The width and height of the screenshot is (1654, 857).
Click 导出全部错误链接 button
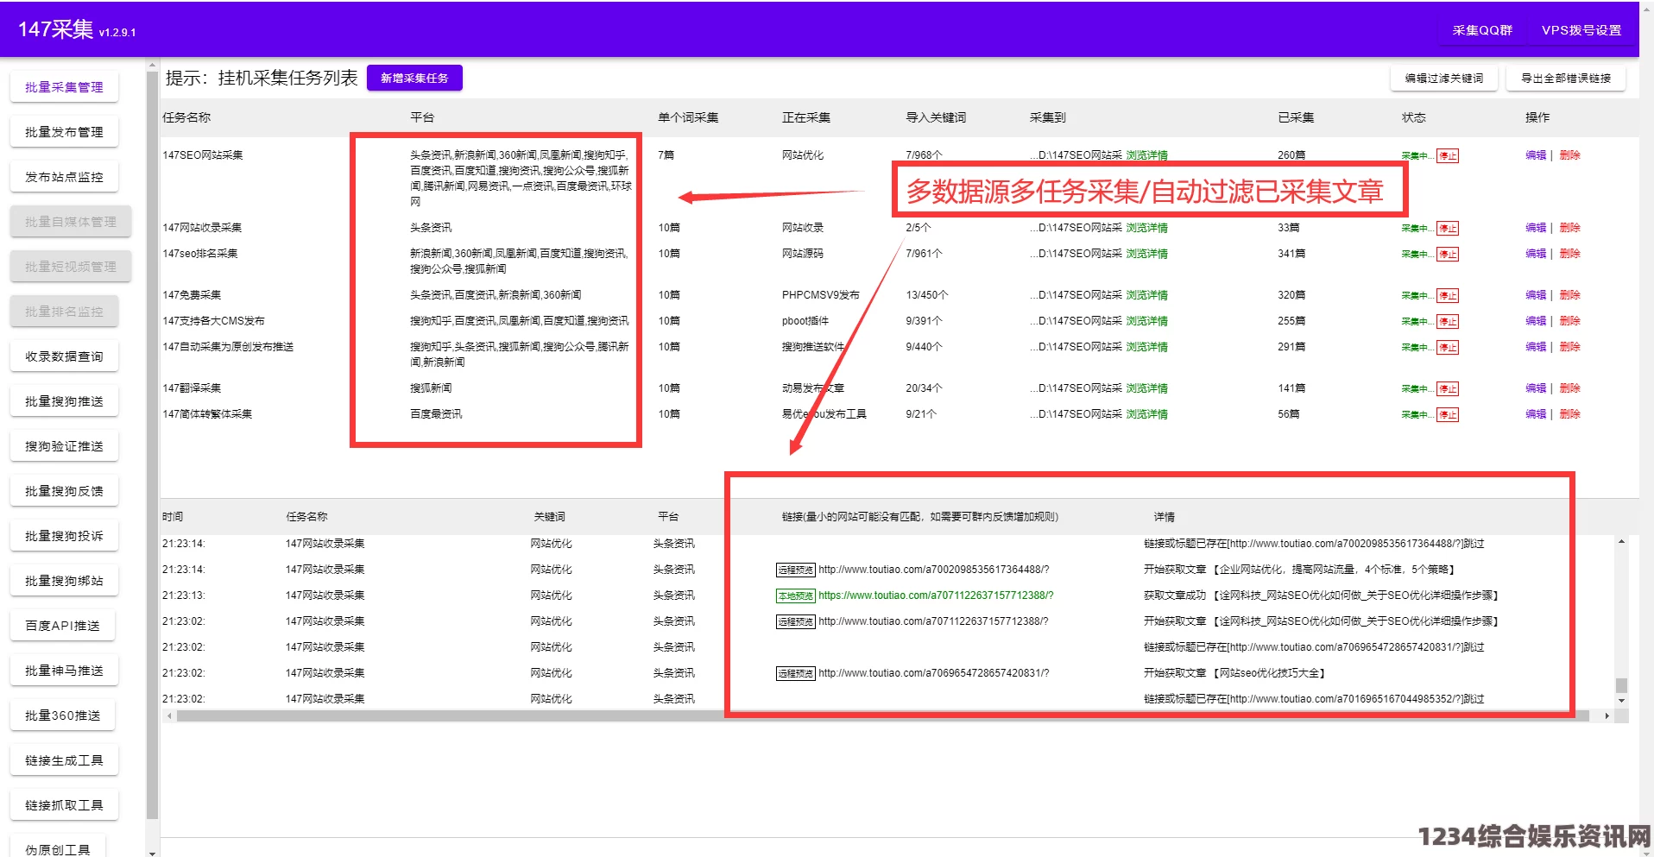[x=1565, y=78]
